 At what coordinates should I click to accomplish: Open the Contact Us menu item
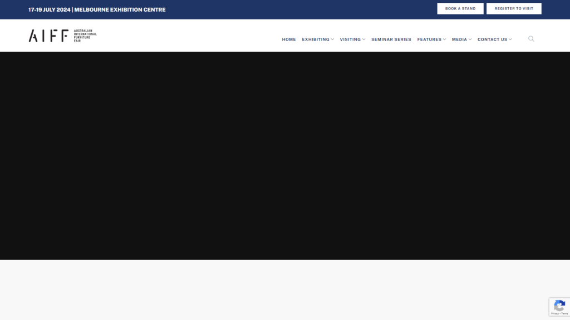click(x=492, y=39)
